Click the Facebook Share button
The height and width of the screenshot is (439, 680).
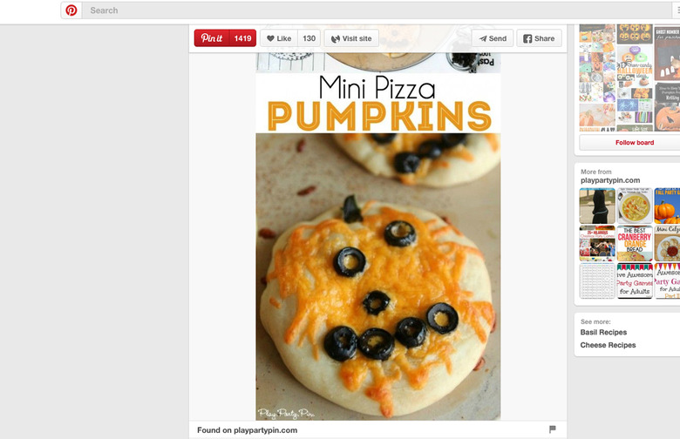point(539,38)
